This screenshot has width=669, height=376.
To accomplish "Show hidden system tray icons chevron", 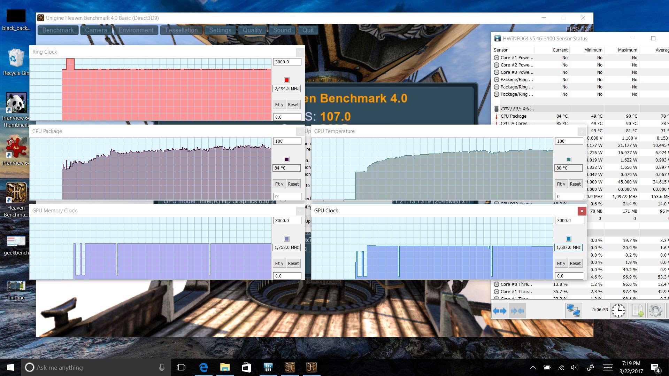I will (533, 367).
